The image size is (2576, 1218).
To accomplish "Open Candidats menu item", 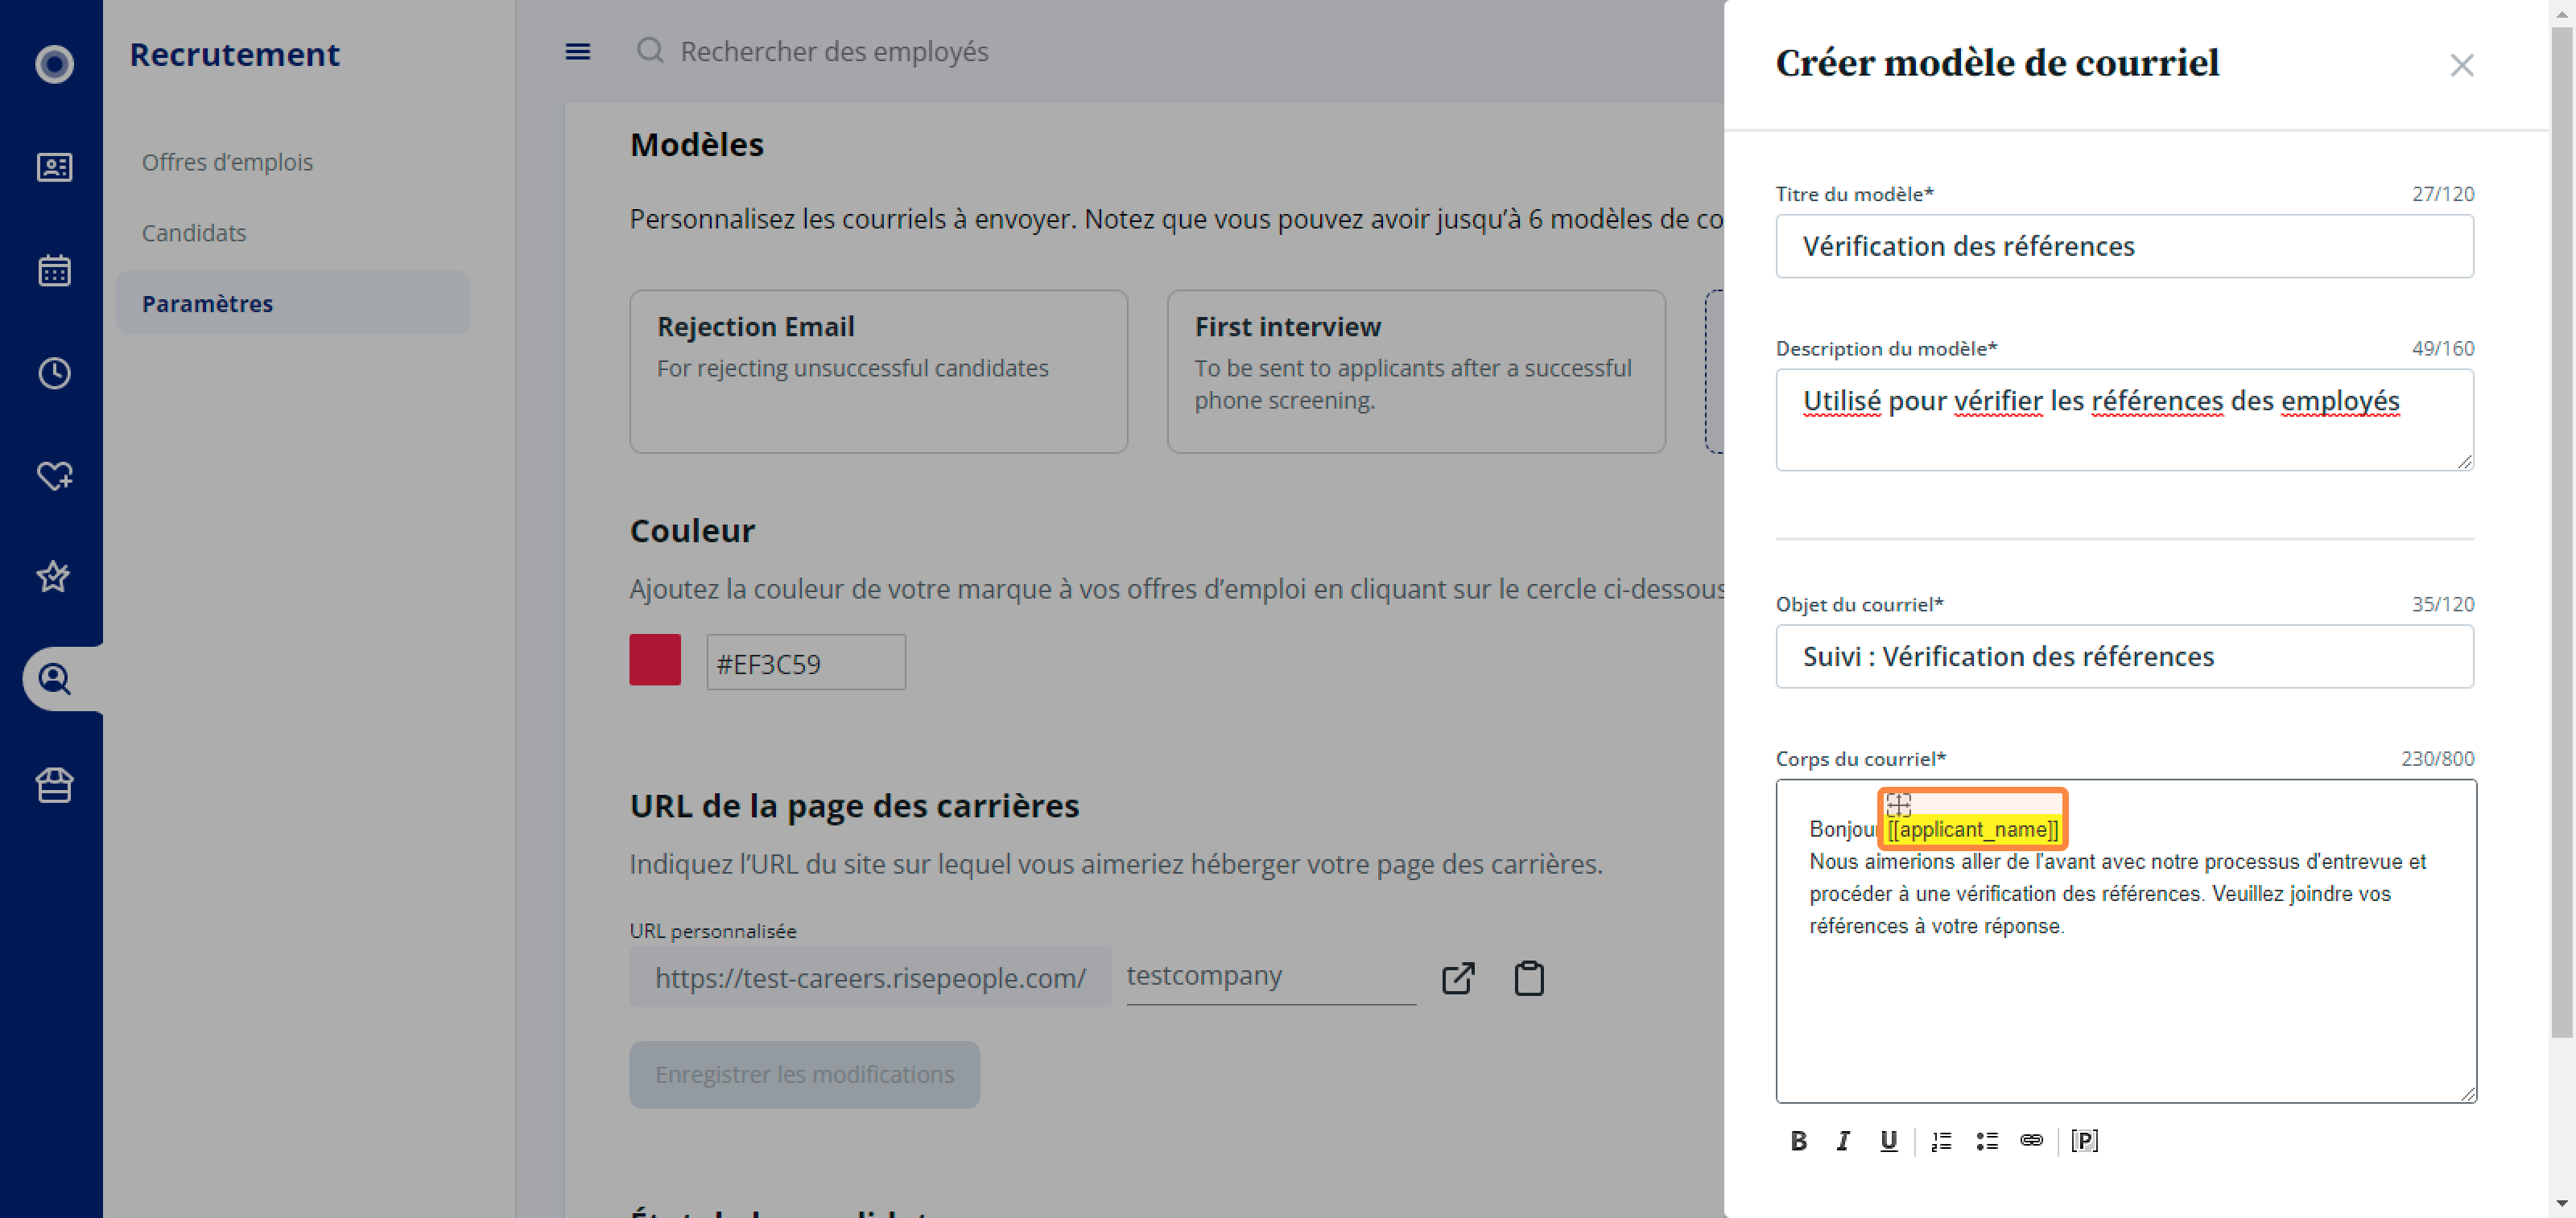I will point(194,232).
